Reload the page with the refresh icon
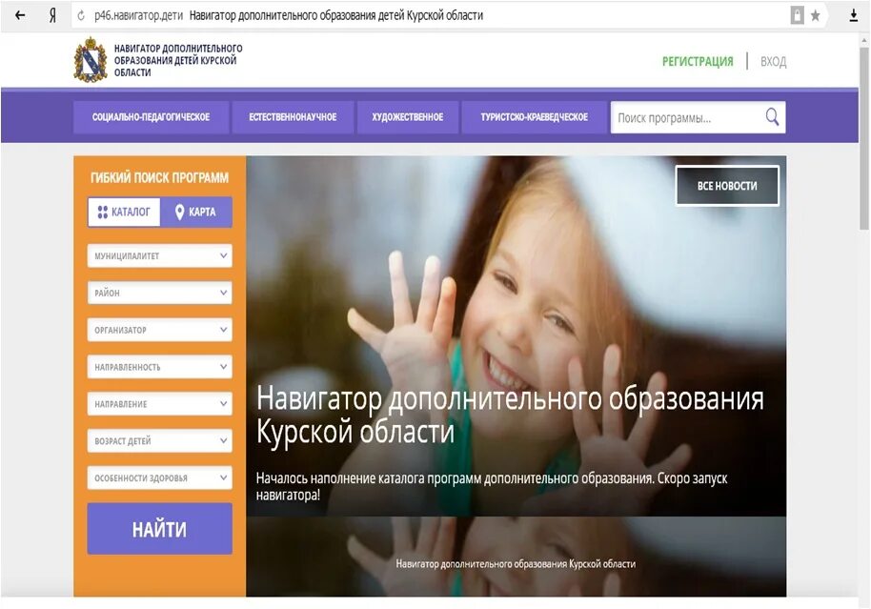The image size is (871, 609). [x=81, y=15]
